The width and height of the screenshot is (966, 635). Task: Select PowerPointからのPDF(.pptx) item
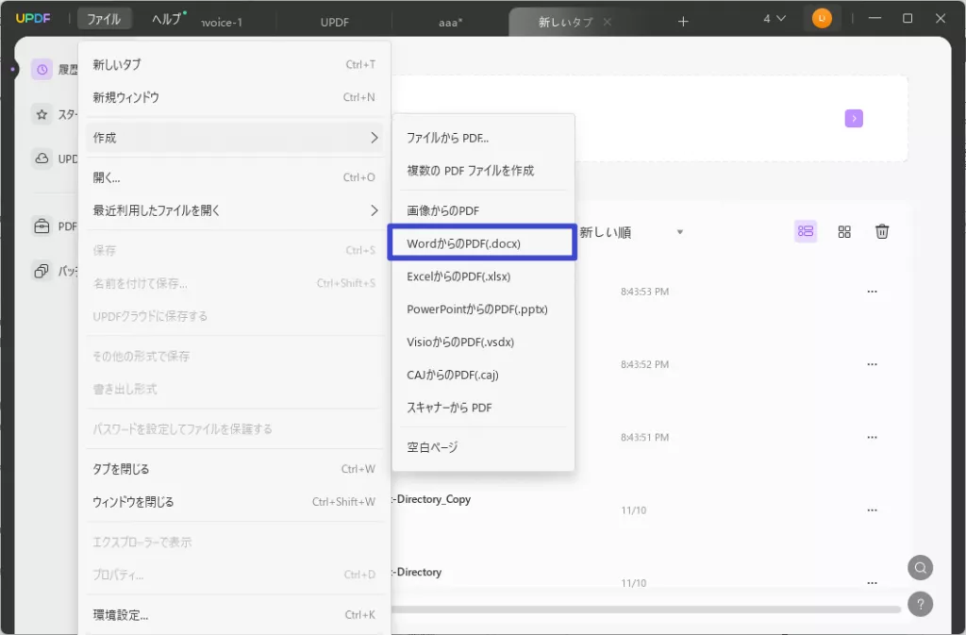[483, 309]
